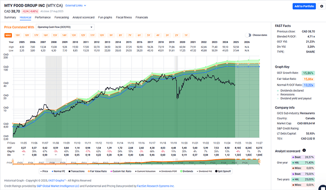
Task: Open FactSet Research Systems link
Action: (x=155, y=186)
